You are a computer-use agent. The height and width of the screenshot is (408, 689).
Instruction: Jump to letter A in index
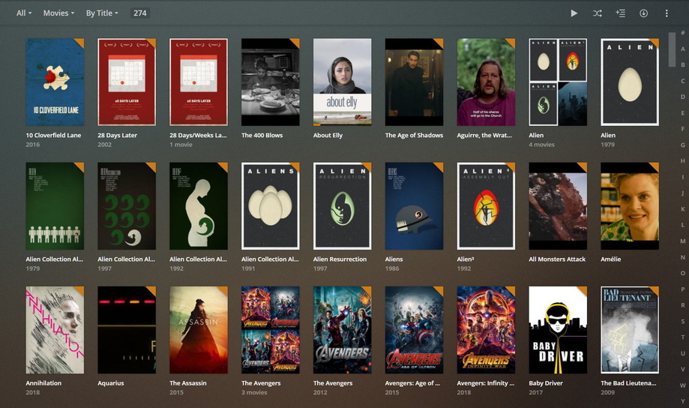[x=682, y=49]
